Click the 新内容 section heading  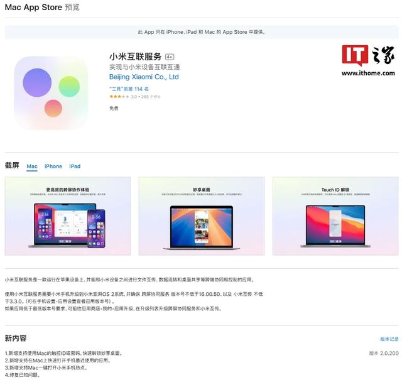[16, 338]
